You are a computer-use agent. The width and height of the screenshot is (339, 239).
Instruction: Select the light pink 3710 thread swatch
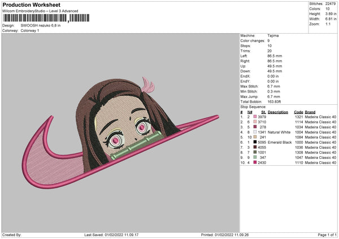255,122
